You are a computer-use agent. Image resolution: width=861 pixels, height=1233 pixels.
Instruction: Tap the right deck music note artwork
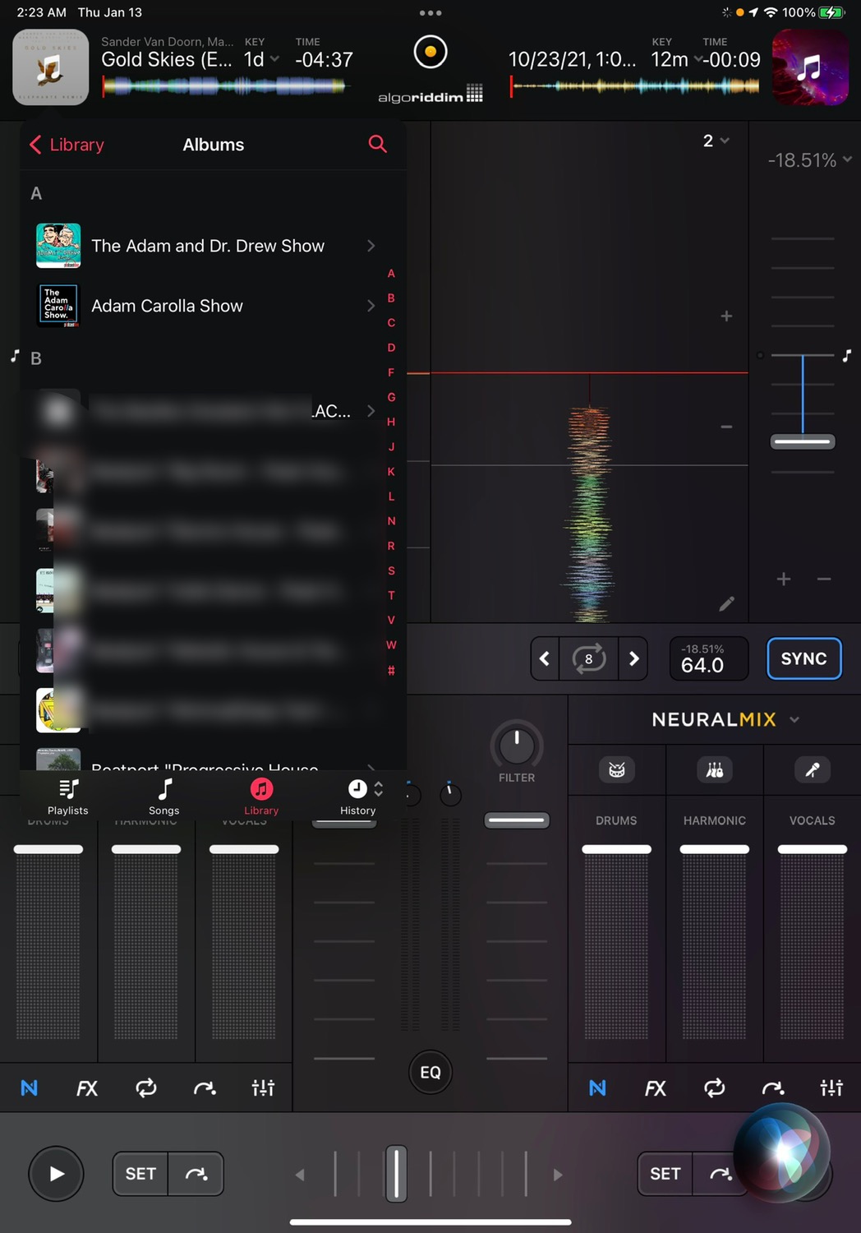[810, 67]
